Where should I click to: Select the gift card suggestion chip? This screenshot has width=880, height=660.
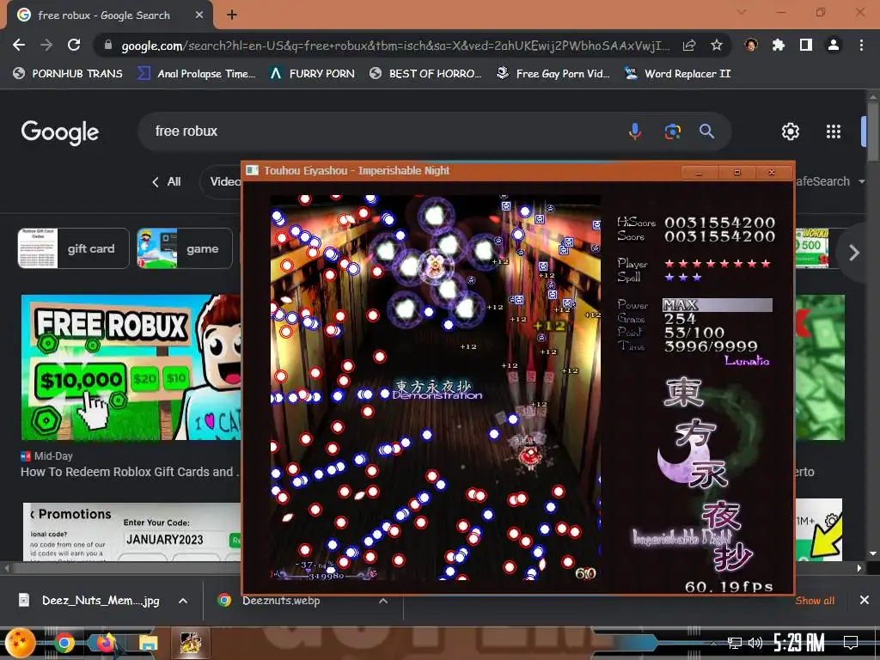(74, 248)
